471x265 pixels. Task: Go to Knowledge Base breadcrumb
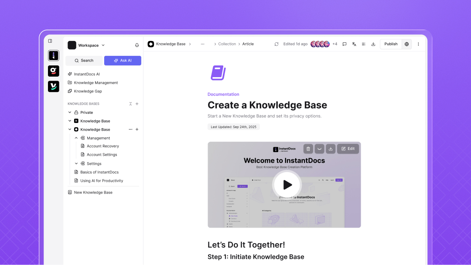[171, 44]
